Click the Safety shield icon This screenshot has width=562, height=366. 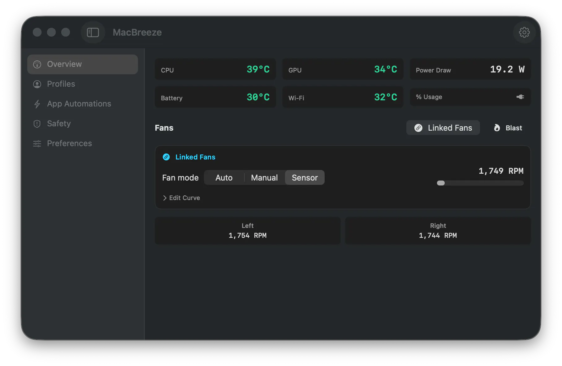coord(37,124)
